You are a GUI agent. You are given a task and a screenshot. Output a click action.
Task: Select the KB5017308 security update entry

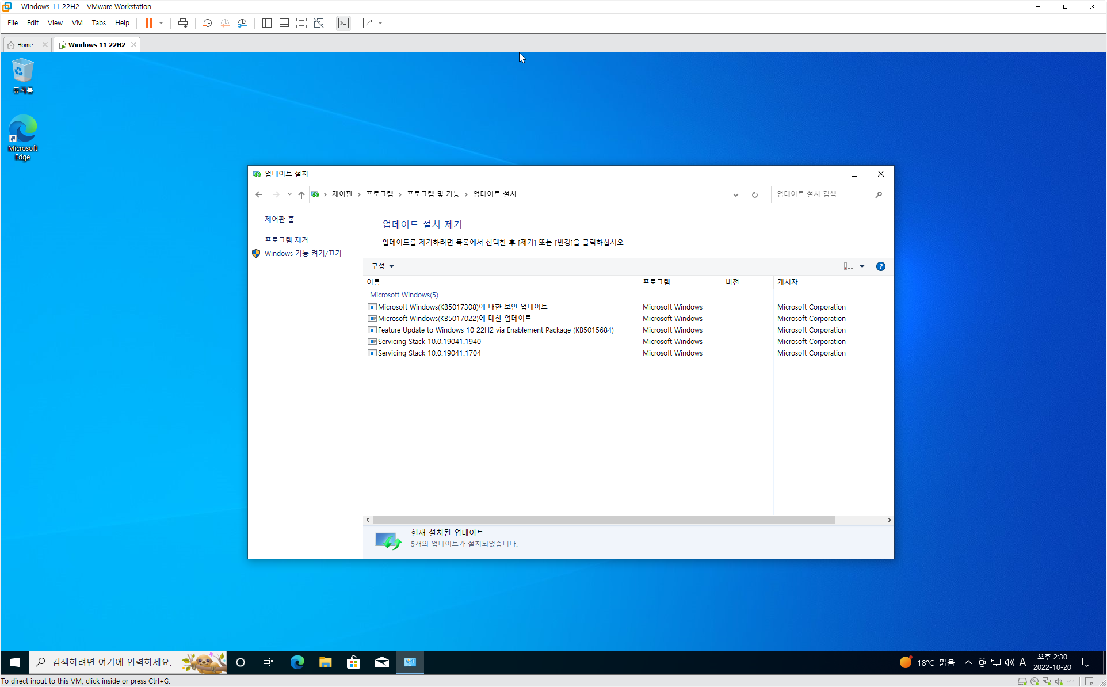coord(462,307)
